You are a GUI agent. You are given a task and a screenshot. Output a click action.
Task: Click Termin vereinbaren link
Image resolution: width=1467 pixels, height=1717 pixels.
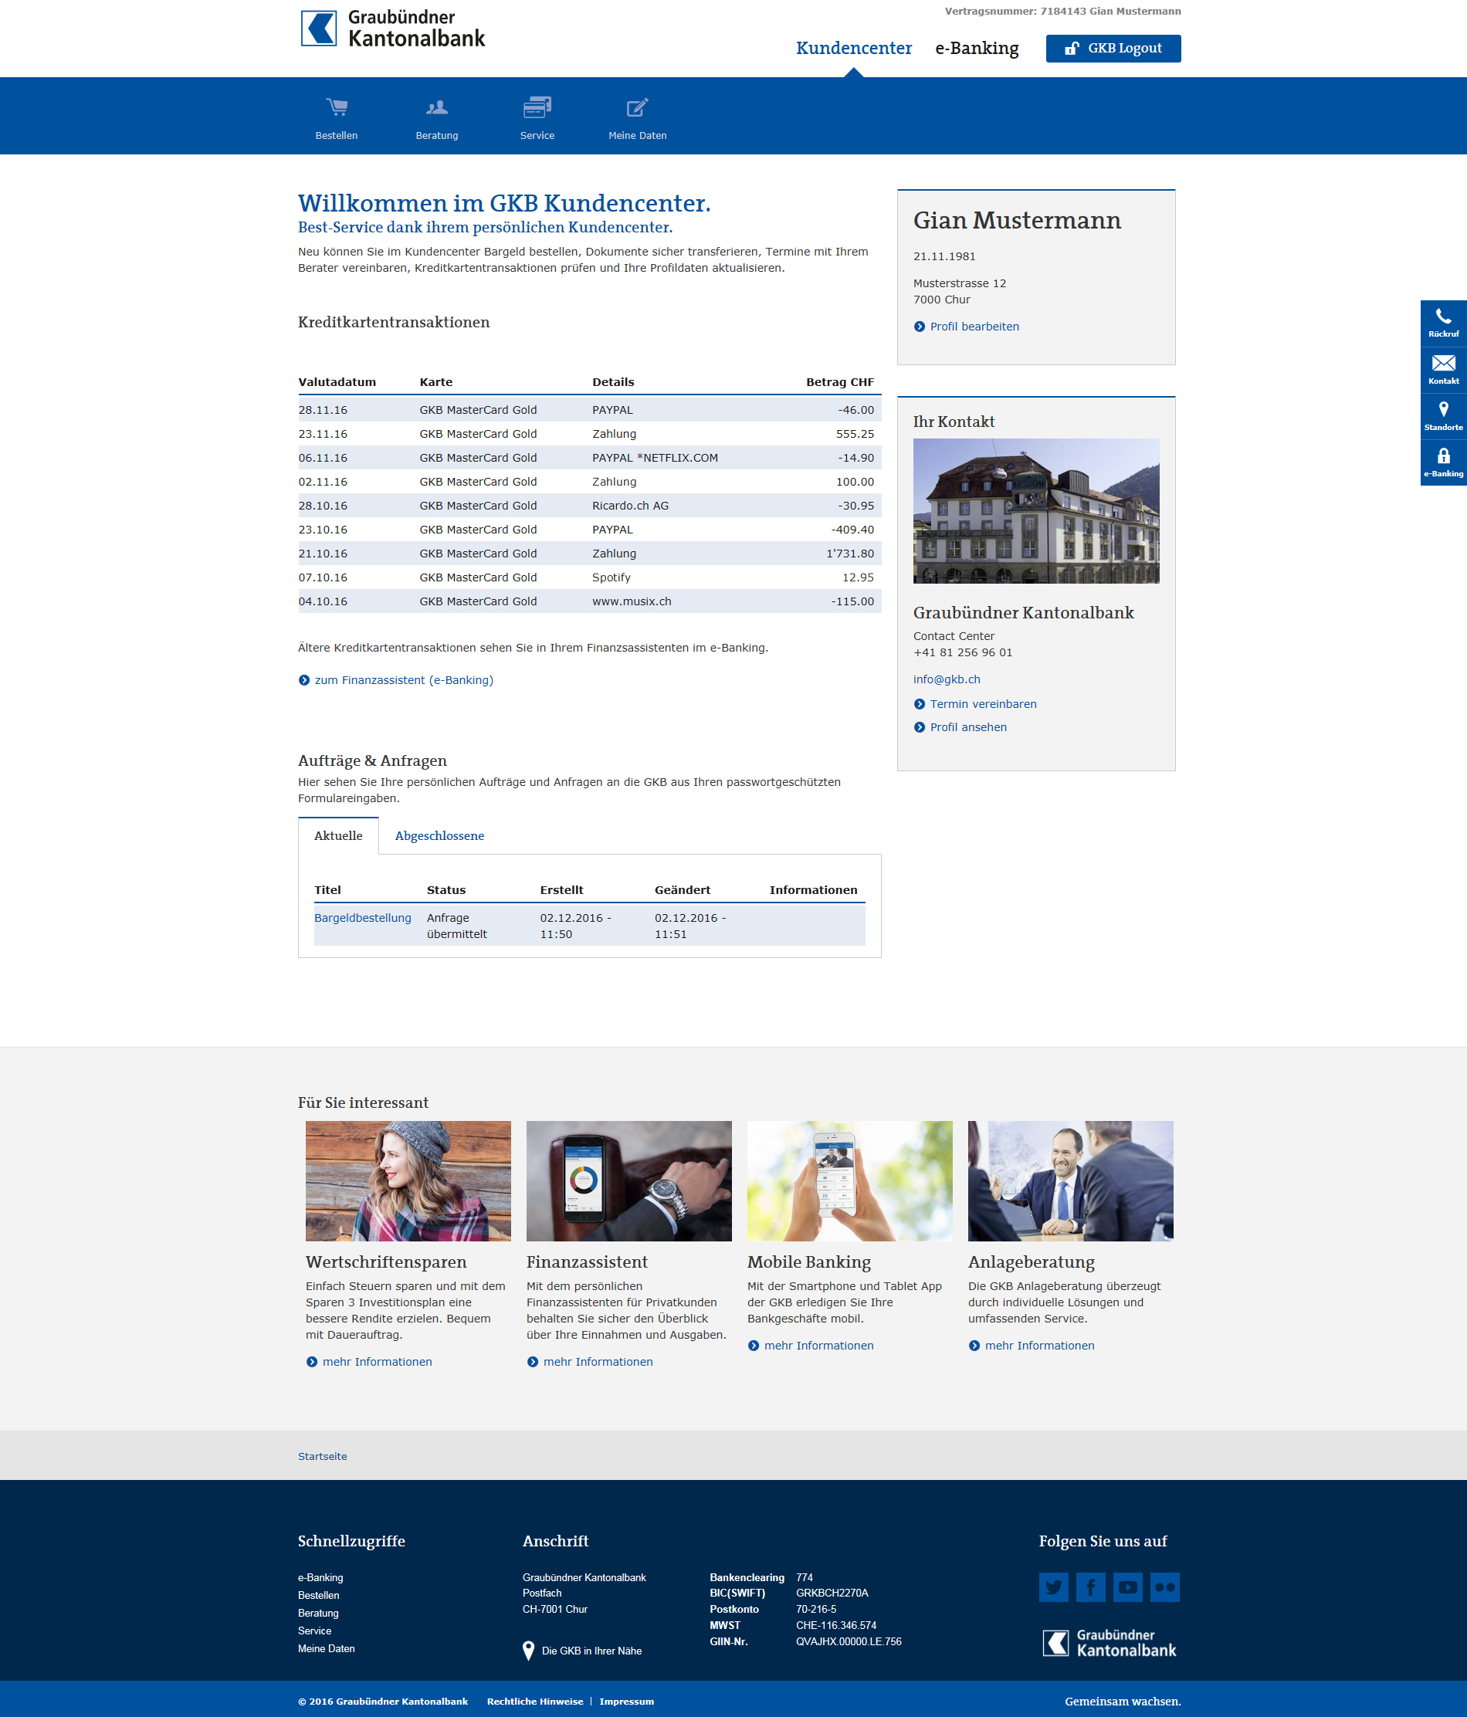[x=982, y=703]
